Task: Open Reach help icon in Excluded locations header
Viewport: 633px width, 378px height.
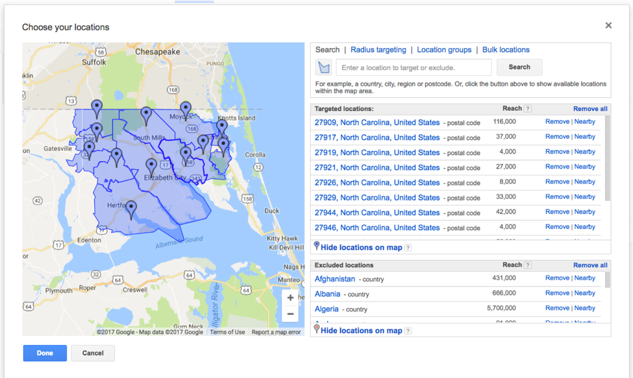Action: pos(528,265)
